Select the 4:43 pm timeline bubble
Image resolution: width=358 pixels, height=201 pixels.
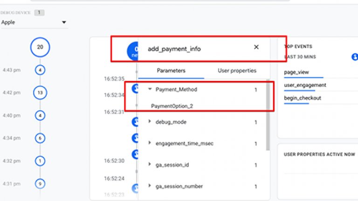pyautogui.click(x=40, y=70)
